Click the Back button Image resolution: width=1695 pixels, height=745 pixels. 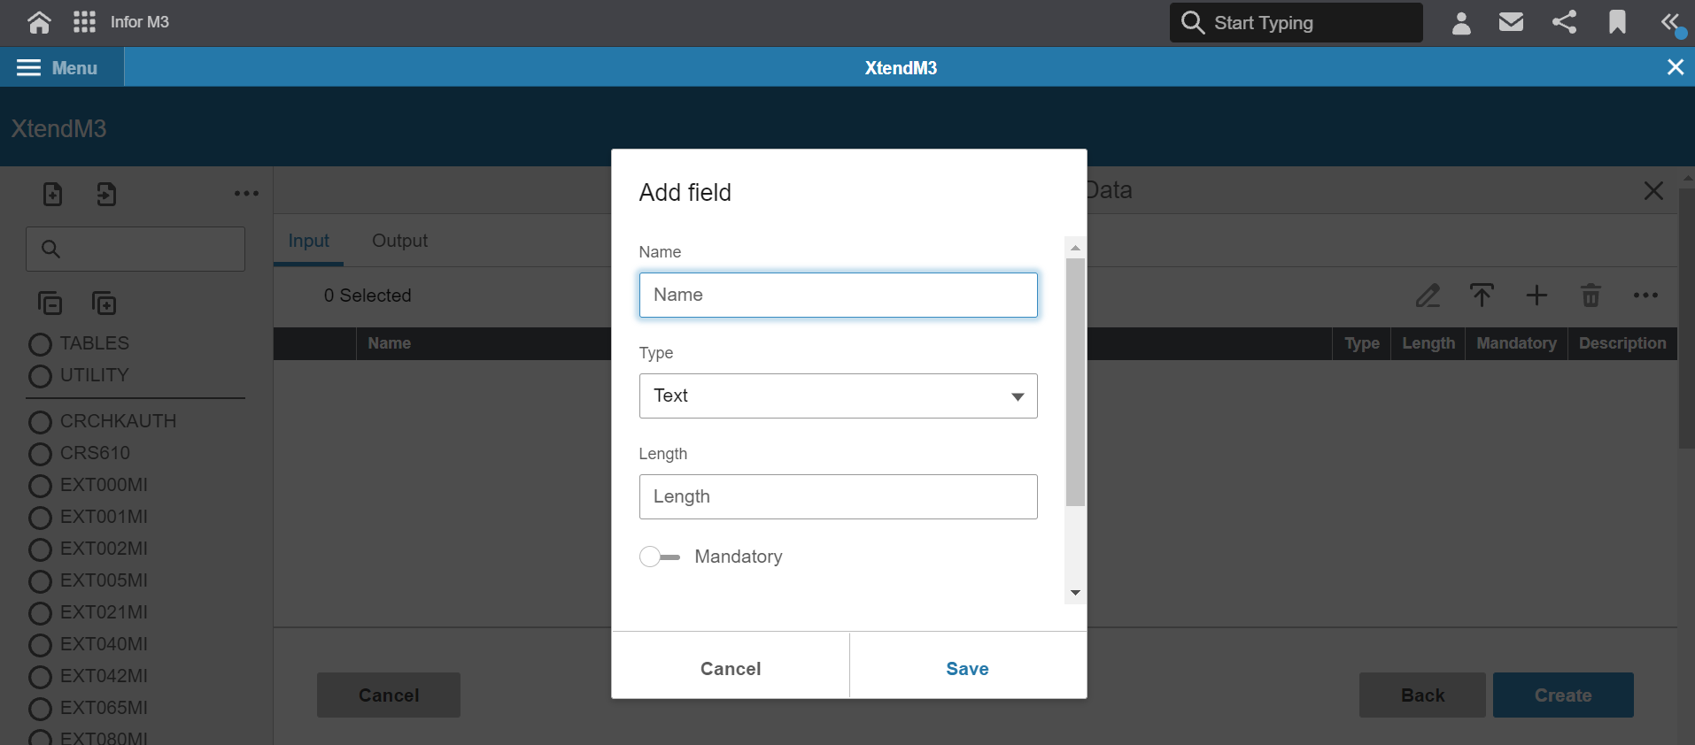[x=1422, y=695]
